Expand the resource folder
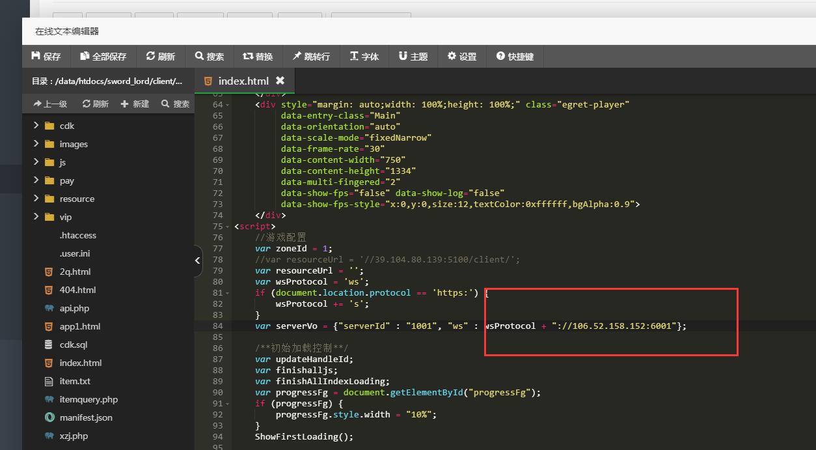Screen dimensions: 816x450 click(x=36, y=199)
